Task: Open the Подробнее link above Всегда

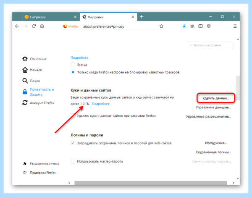Action: (x=79, y=58)
